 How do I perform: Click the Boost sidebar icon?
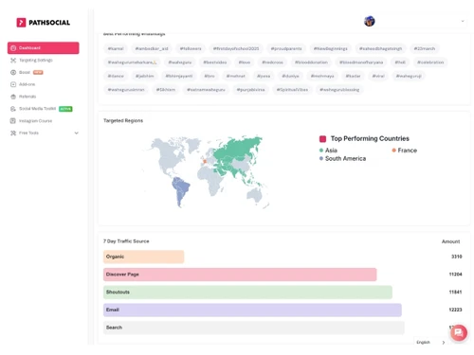pyautogui.click(x=13, y=72)
